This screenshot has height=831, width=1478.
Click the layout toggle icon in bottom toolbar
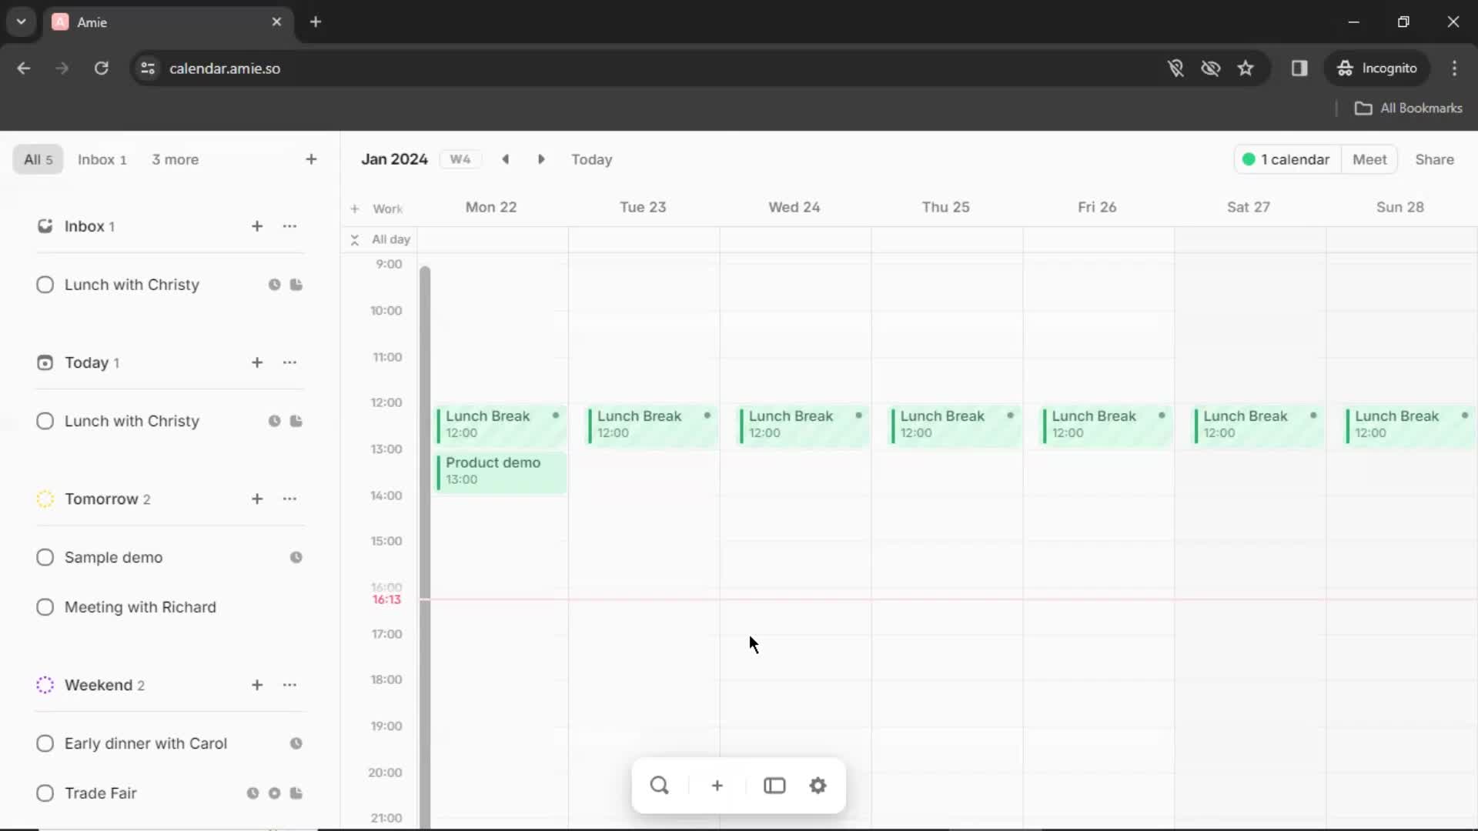tap(774, 786)
